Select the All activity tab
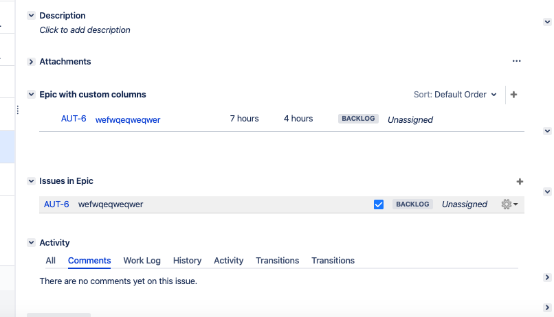The image size is (554, 317). (x=51, y=261)
